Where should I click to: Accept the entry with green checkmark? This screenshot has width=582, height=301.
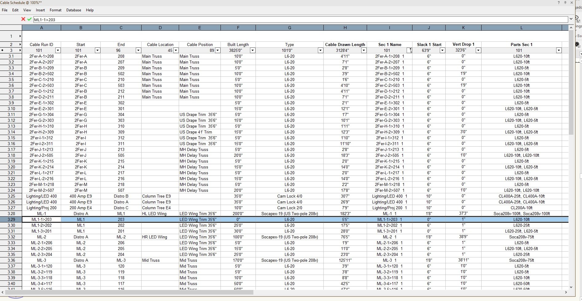coord(29,19)
